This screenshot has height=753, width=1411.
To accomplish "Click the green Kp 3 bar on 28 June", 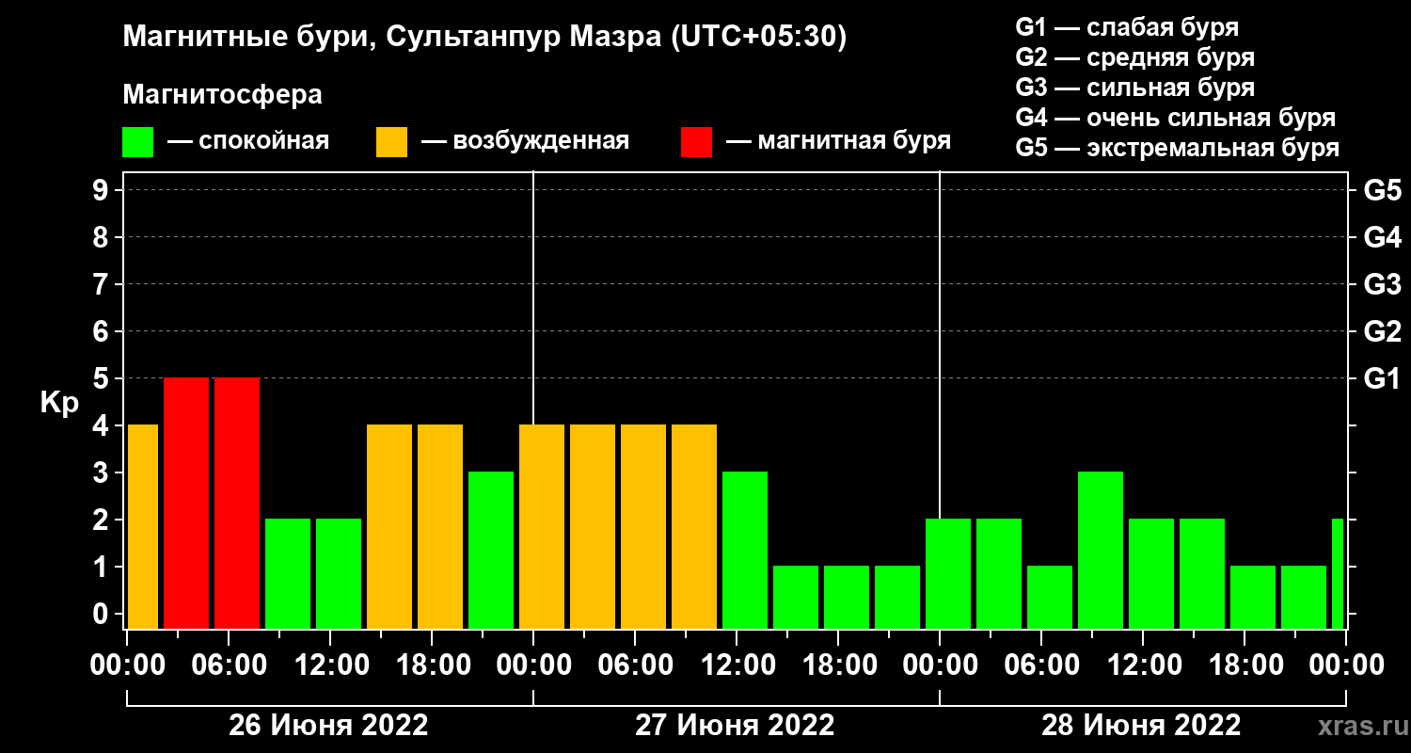I will coord(1101,550).
